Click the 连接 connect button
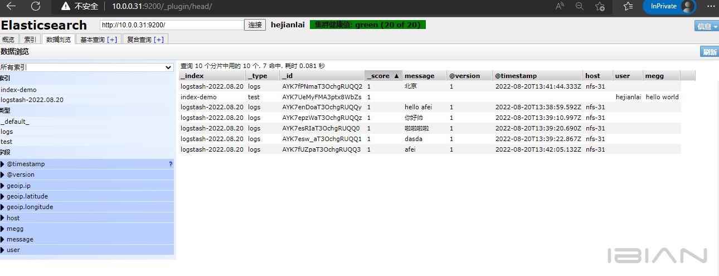Screen dimensions: 719x276 pyautogui.click(x=255, y=25)
